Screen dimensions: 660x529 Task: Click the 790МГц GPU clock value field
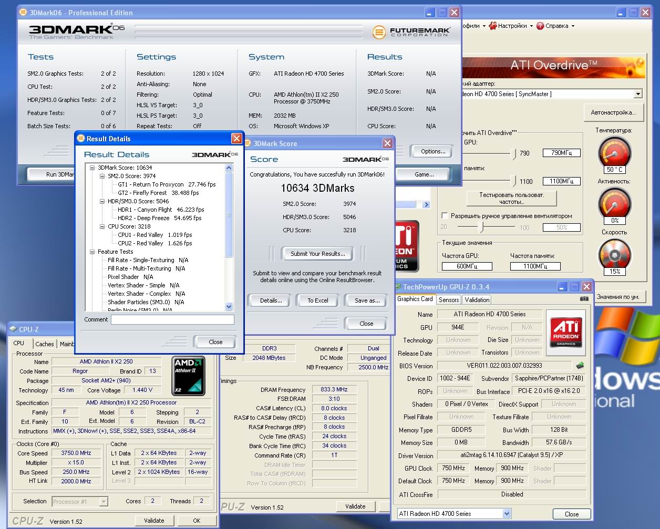click(561, 153)
